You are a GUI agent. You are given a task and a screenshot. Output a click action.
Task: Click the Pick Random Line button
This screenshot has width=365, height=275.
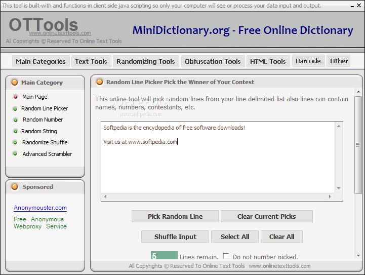pyautogui.click(x=175, y=216)
